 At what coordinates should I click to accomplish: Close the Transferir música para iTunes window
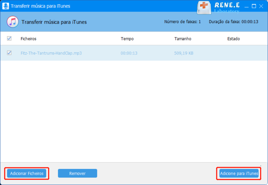pyautogui.click(x=261, y=6)
